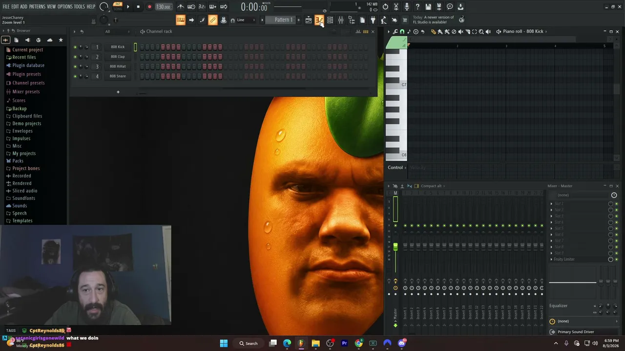Open the Mixer via toolbar icon
The image size is (625, 351).
coord(341,20)
